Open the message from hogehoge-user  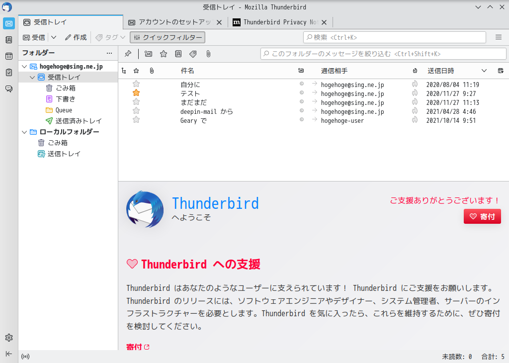point(314,120)
